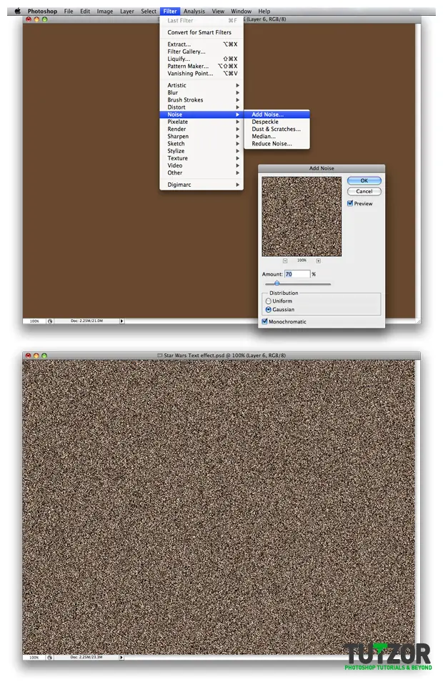Choose Reduce Noise... filter
The width and height of the screenshot is (443, 687).
[x=277, y=144]
